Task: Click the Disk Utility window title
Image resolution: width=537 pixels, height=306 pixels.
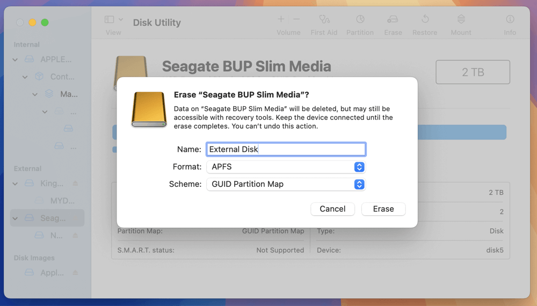Action: (157, 23)
